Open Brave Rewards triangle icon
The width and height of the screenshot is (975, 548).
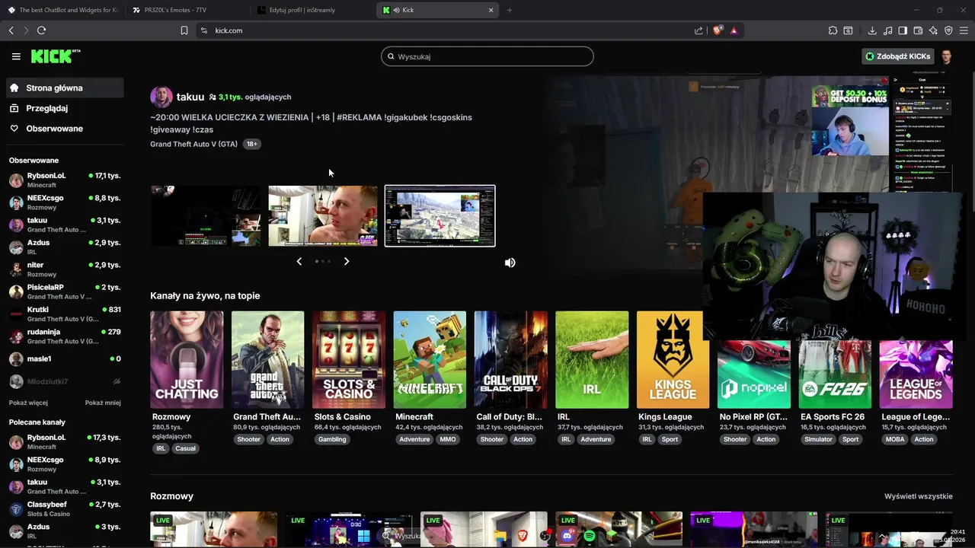pos(734,30)
